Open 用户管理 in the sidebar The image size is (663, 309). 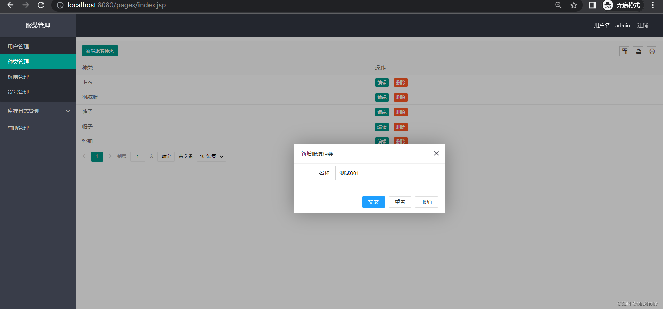pos(38,47)
